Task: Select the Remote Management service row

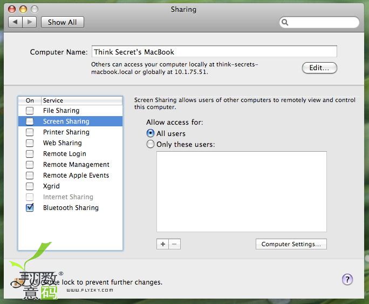Action: (70, 165)
